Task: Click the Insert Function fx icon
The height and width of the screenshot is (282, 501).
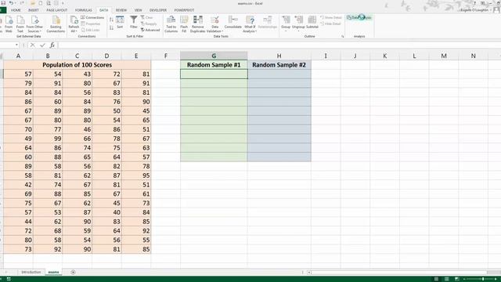Action: [52, 45]
